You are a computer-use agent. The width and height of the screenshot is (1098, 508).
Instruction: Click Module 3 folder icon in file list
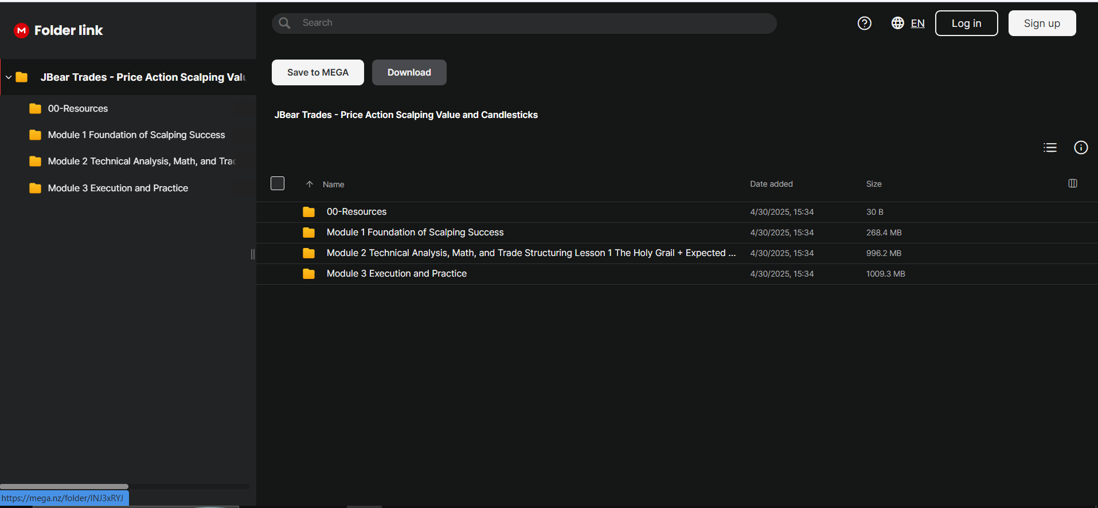pyautogui.click(x=308, y=274)
